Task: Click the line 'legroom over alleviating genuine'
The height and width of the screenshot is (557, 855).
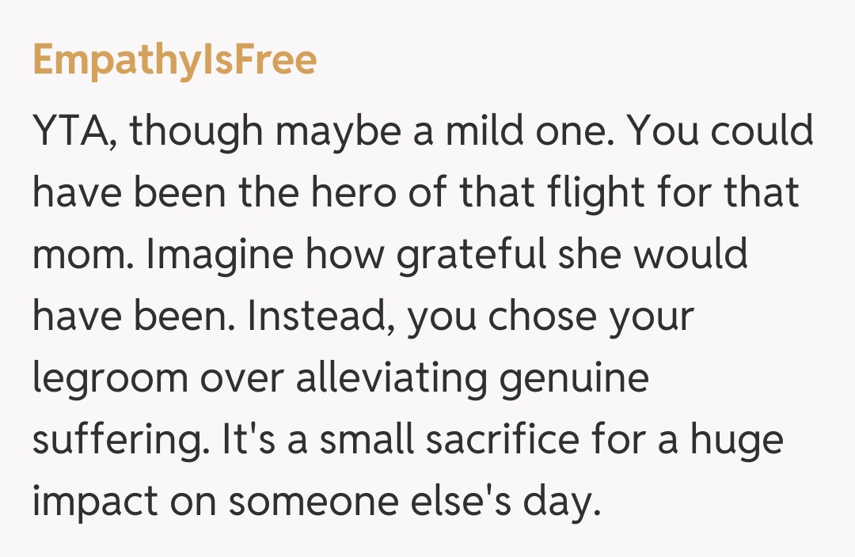Action: click(x=340, y=378)
